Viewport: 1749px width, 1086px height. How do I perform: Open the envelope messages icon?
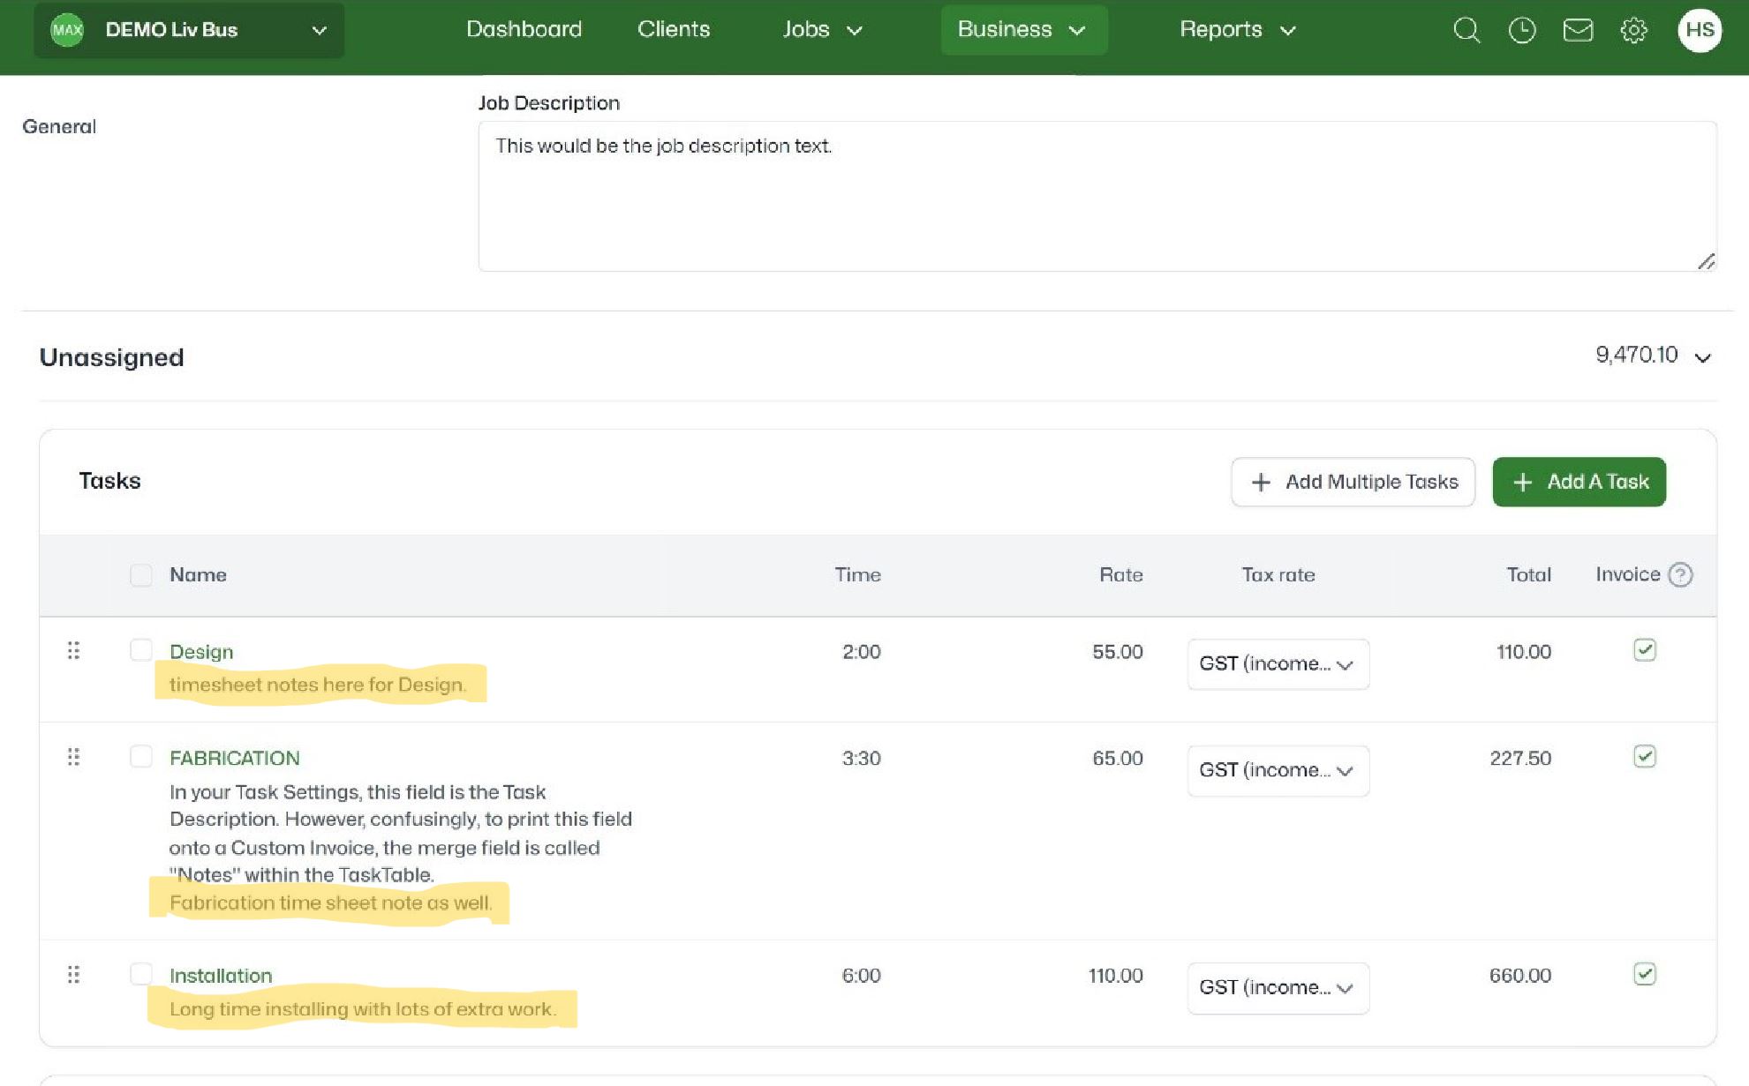coord(1578,30)
